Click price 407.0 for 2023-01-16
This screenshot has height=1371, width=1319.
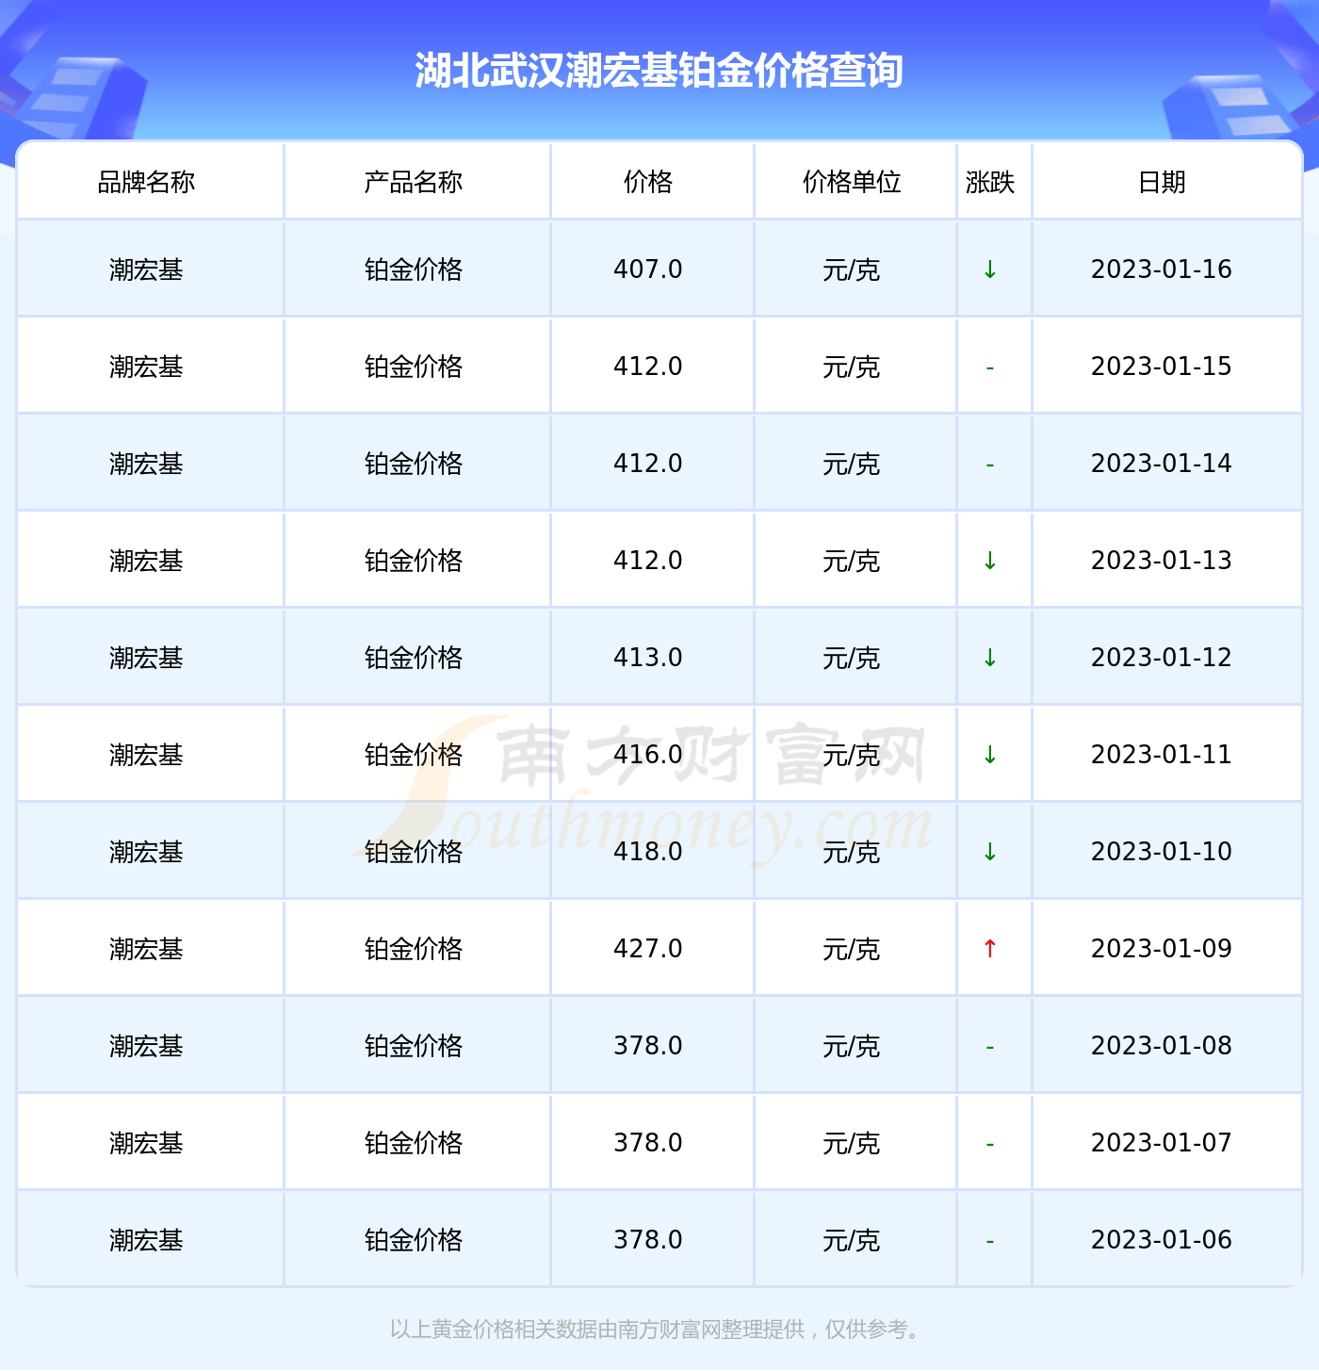tap(648, 269)
